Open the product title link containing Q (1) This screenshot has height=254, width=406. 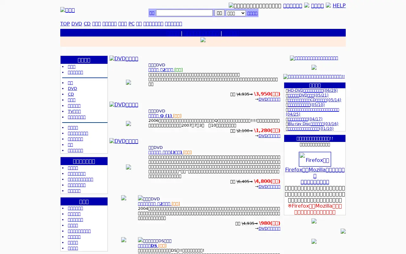tap(160, 116)
